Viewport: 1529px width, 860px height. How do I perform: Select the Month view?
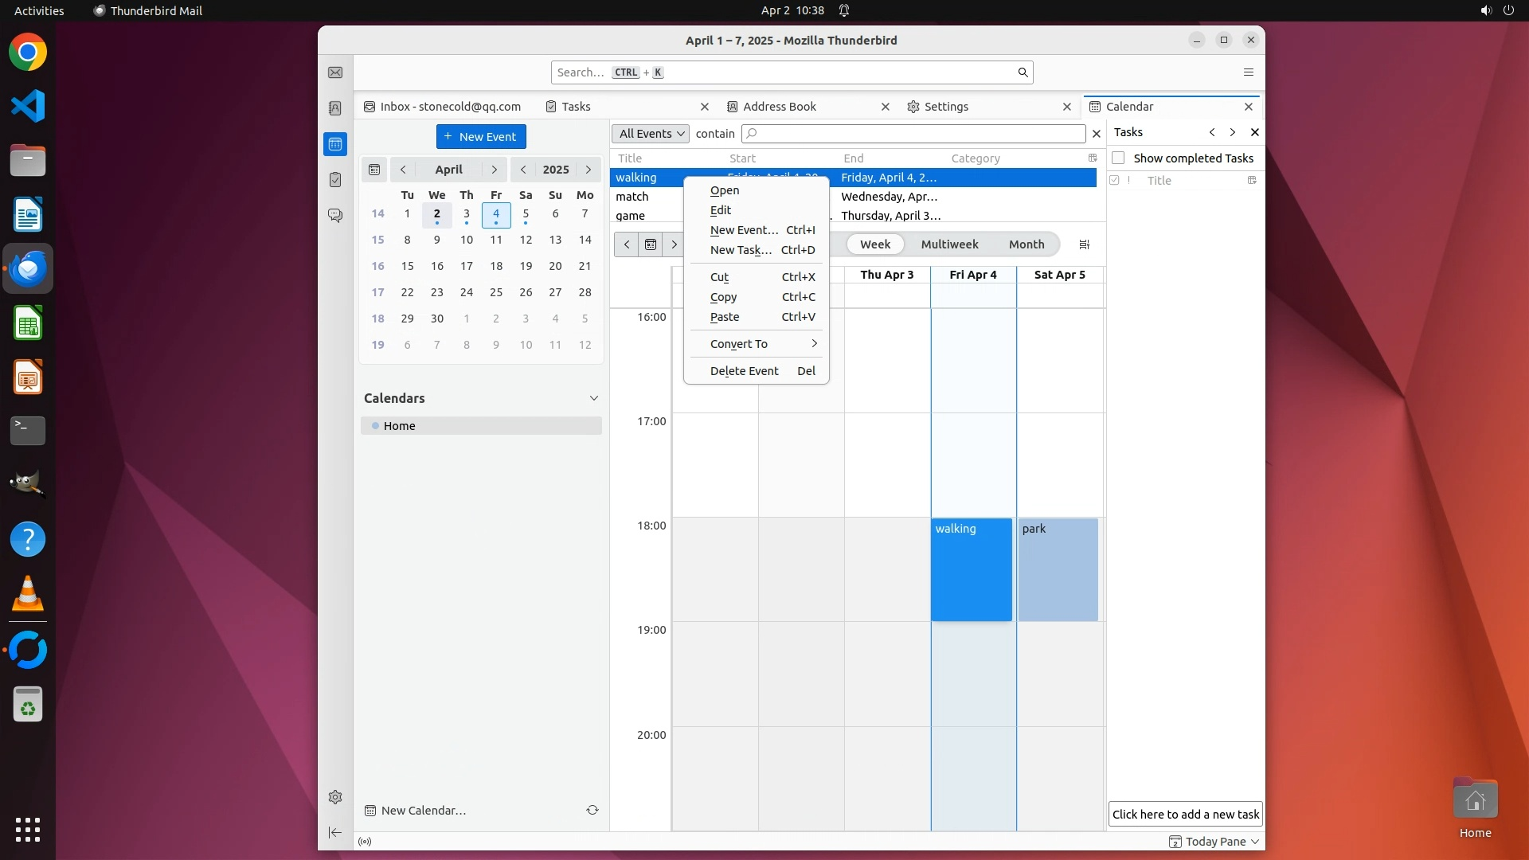tap(1026, 244)
